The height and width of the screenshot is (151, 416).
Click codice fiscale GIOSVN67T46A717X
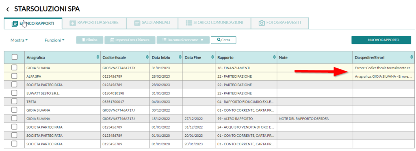tap(125, 68)
